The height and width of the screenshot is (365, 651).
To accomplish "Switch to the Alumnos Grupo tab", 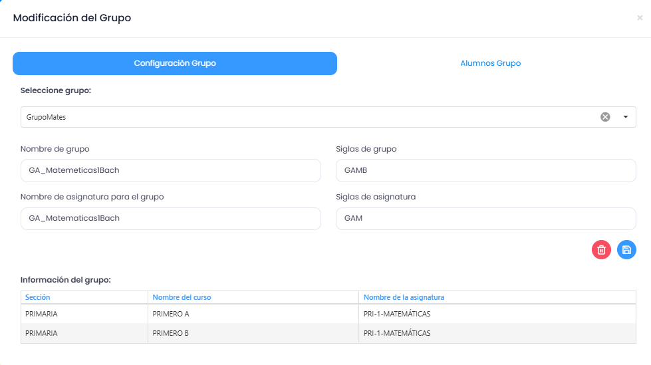I will [490, 64].
